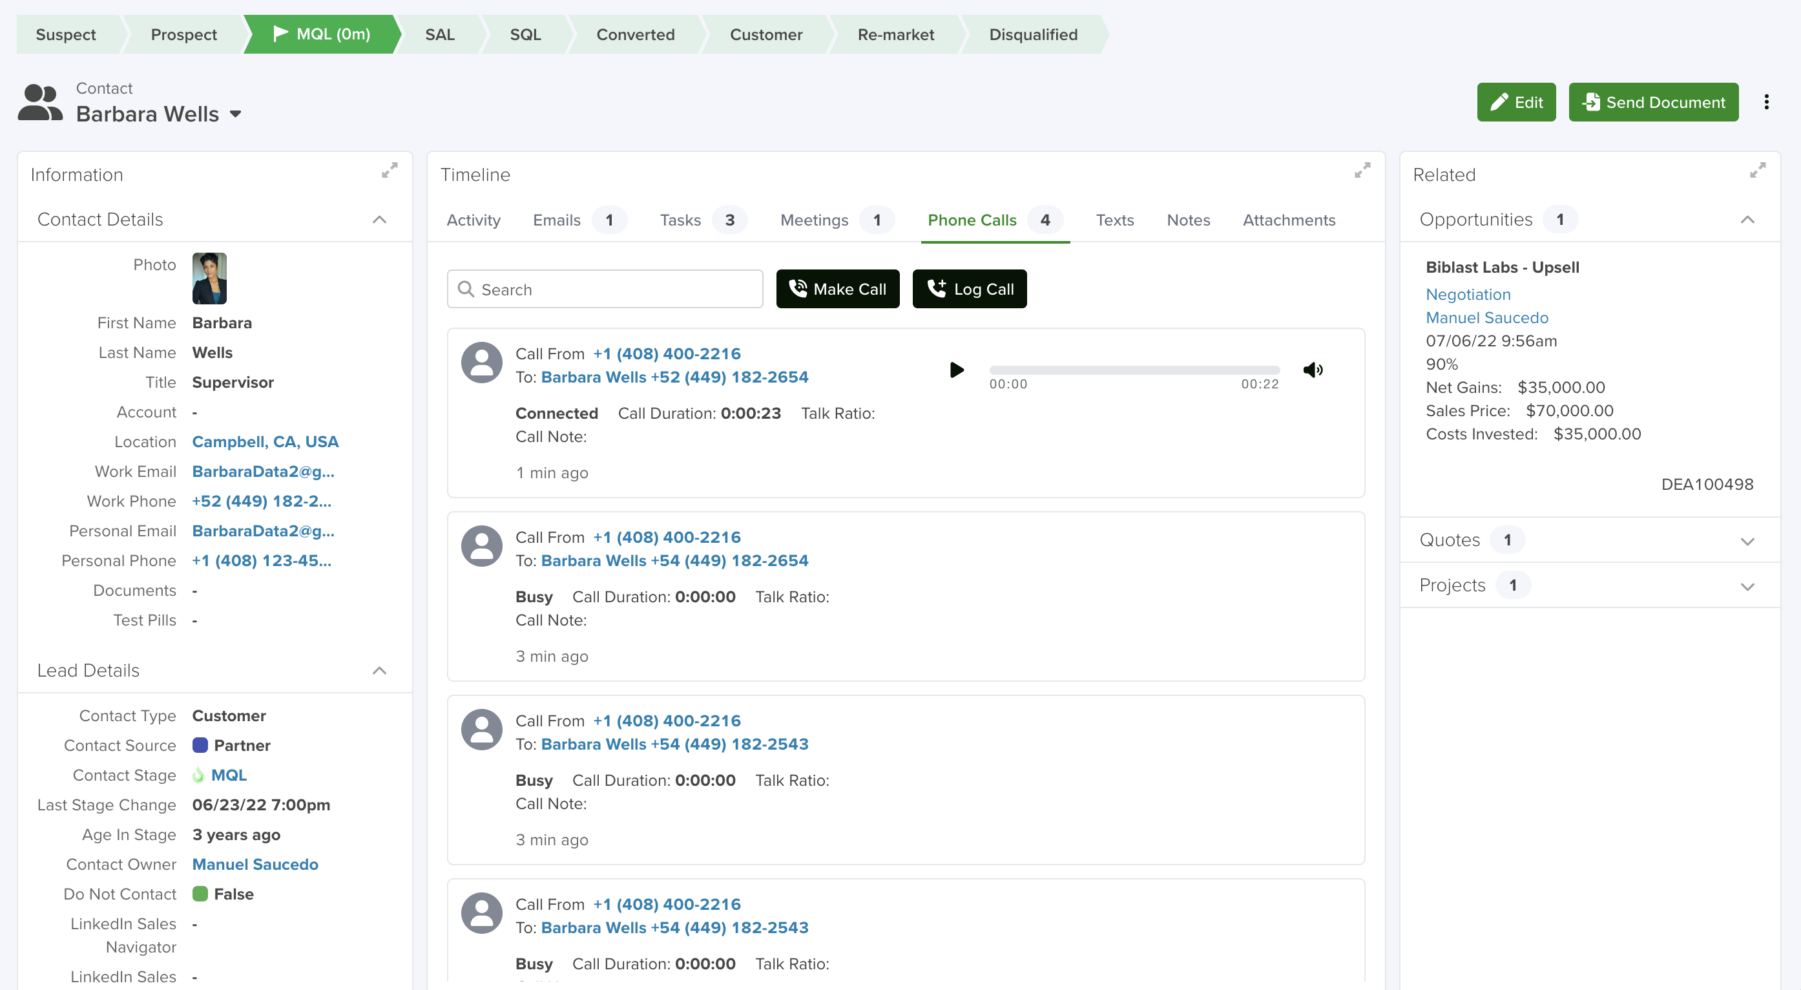Click the search magnifier icon in Timeline

466,289
